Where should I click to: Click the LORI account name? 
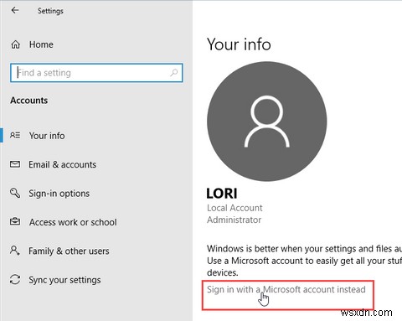[222, 194]
